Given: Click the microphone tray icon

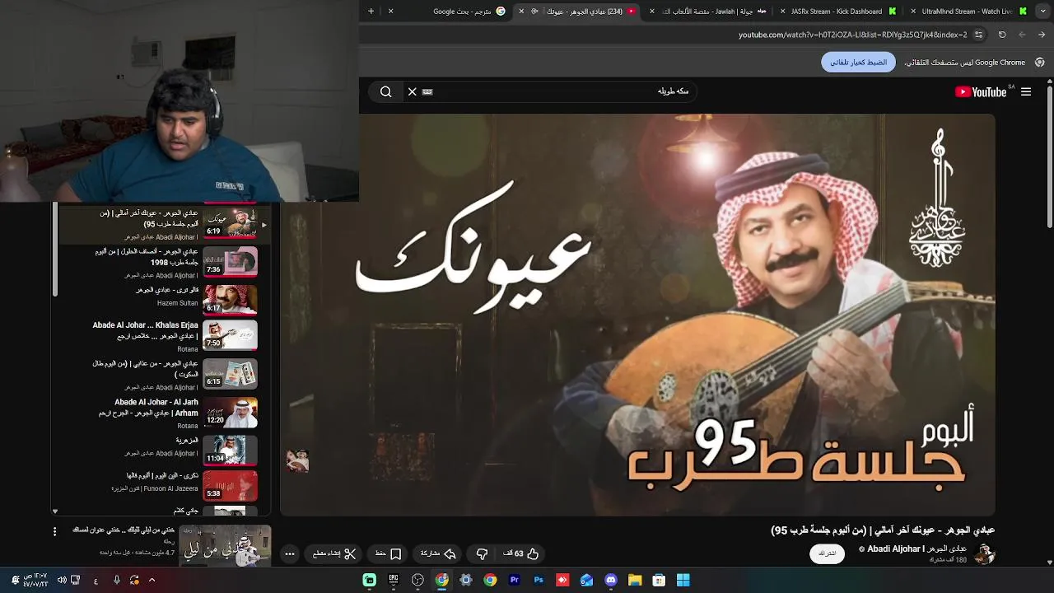Looking at the screenshot, I should pos(117,580).
